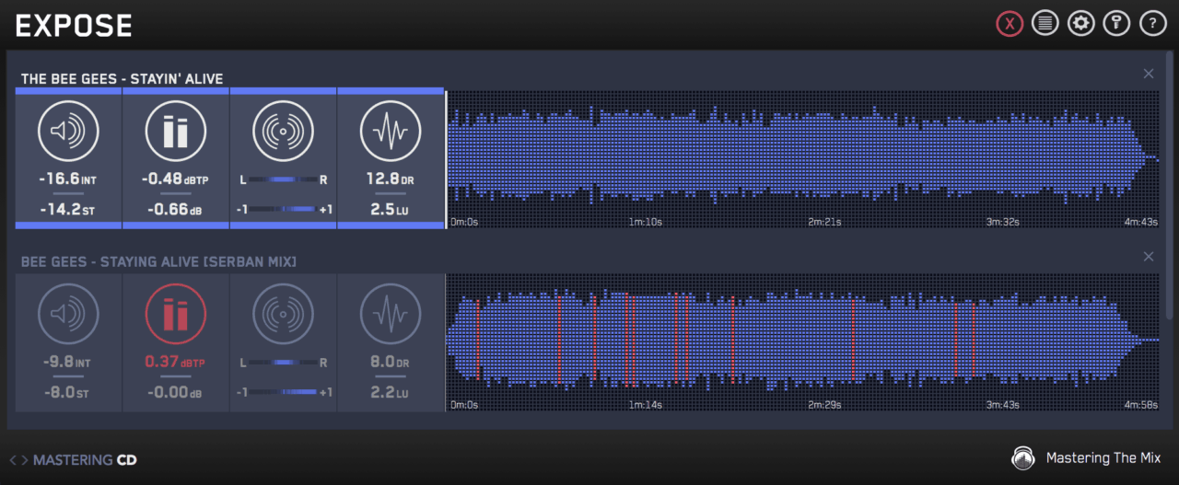
Task: Click the -16.6 INT loudness value
Action: click(69, 180)
